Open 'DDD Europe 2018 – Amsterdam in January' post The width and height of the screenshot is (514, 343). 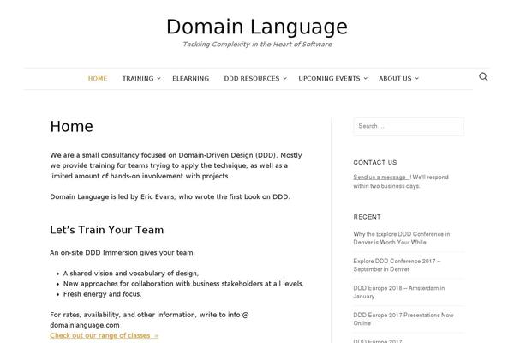399,292
